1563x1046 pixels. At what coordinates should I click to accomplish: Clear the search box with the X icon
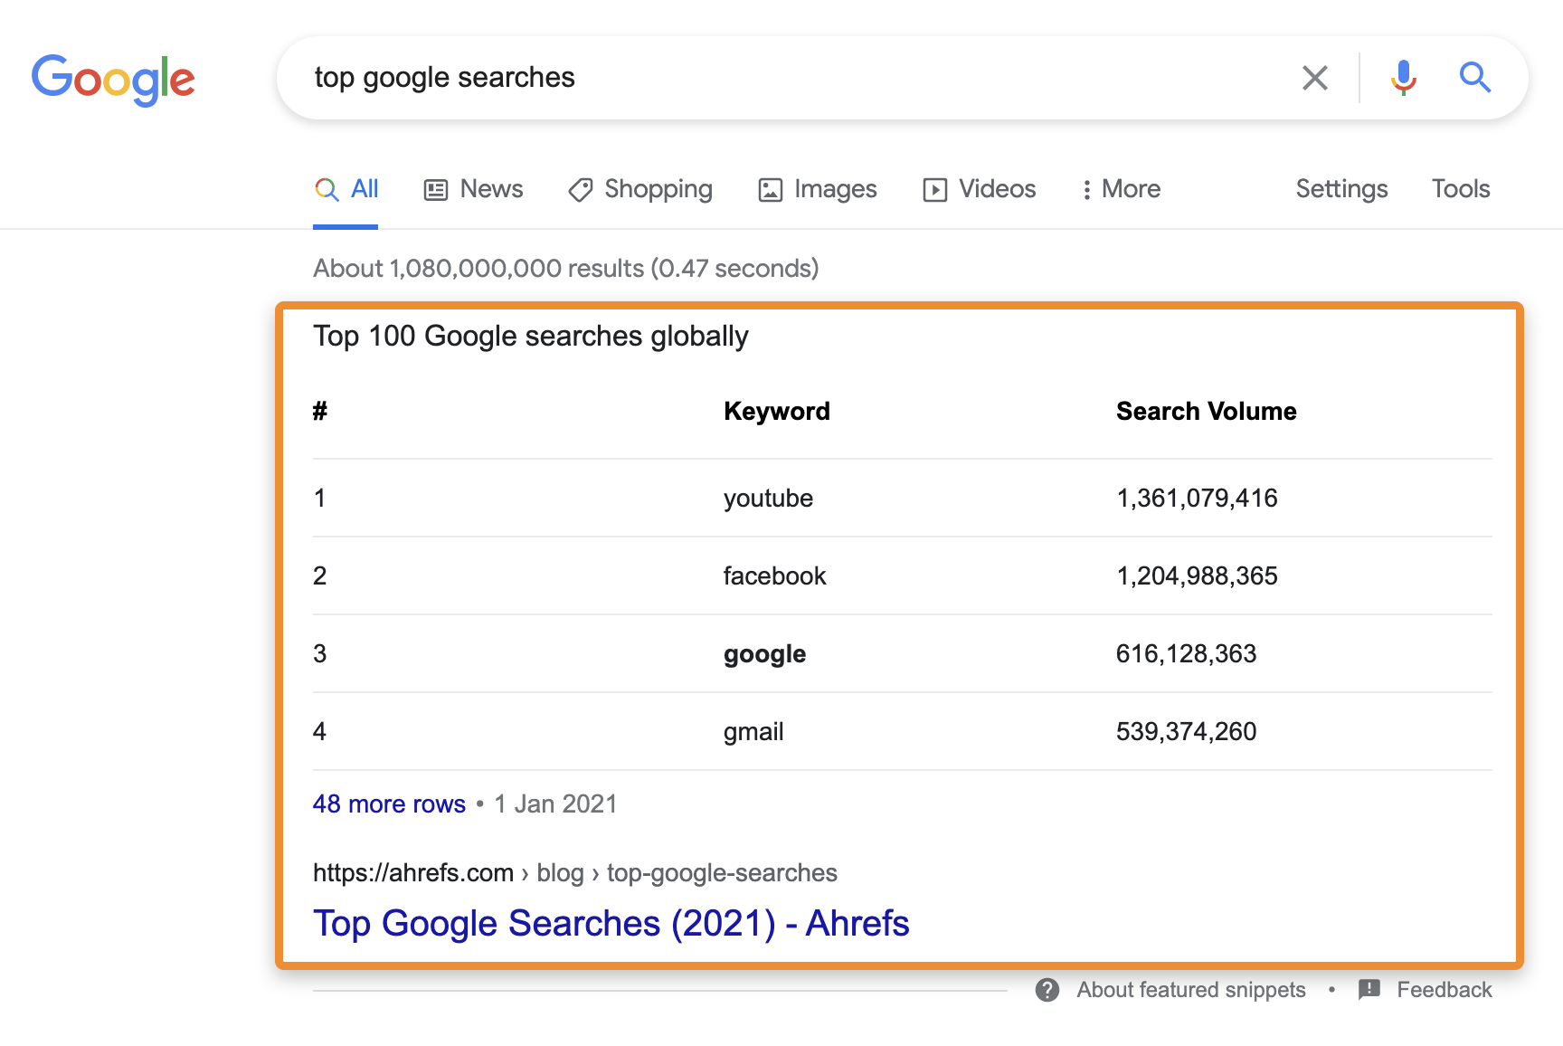click(x=1314, y=78)
